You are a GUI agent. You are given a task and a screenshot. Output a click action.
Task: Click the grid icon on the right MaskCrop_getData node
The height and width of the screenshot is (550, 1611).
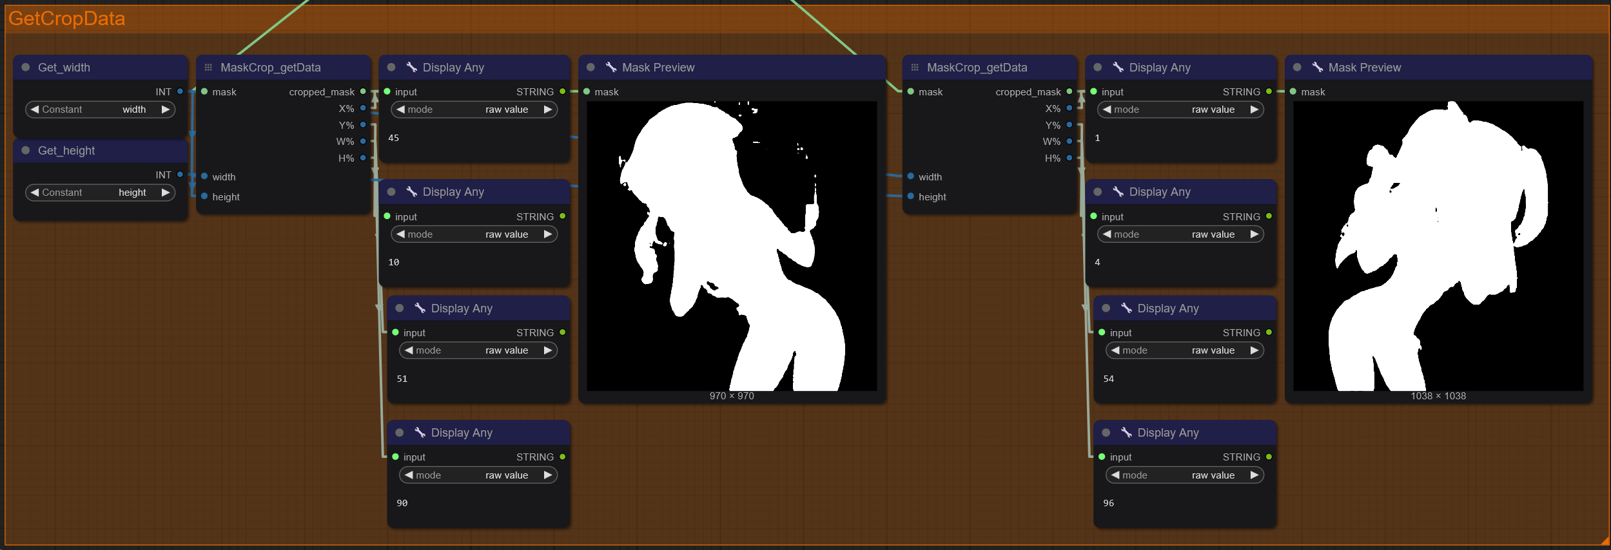915,67
